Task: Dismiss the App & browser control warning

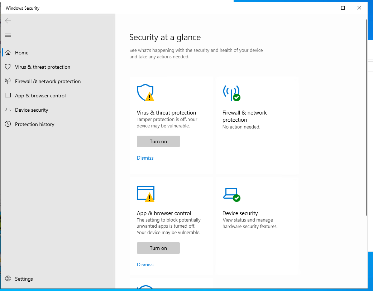Action: (x=145, y=265)
